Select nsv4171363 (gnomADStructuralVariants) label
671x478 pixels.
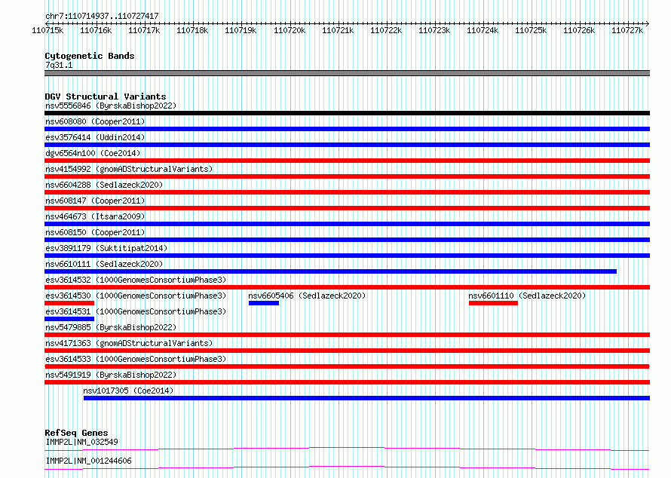[129, 343]
